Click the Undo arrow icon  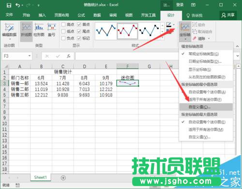click(x=17, y=5)
